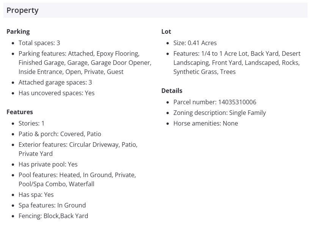Click the Attached garage spaces: 3 entry
This screenshot has width=314, height=228.
tap(55, 82)
